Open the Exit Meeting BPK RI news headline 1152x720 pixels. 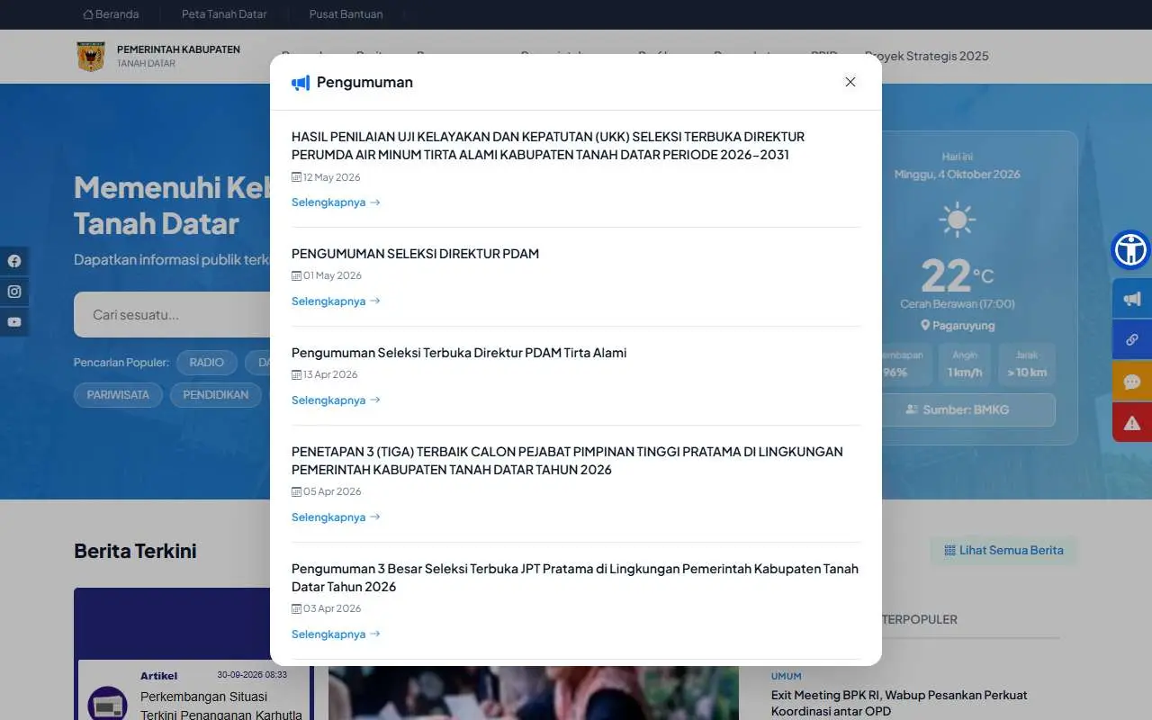[899, 703]
